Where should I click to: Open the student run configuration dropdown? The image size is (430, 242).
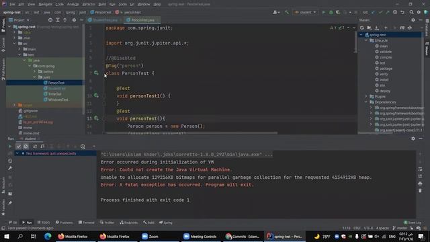pos(305,12)
